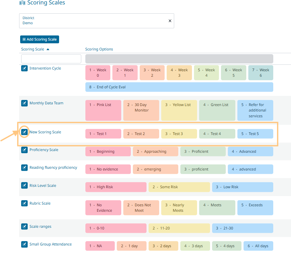Image resolution: width=291 pixels, height=253 pixels.
Task: Edit the New Scoring Scale entry
Action: point(24,132)
